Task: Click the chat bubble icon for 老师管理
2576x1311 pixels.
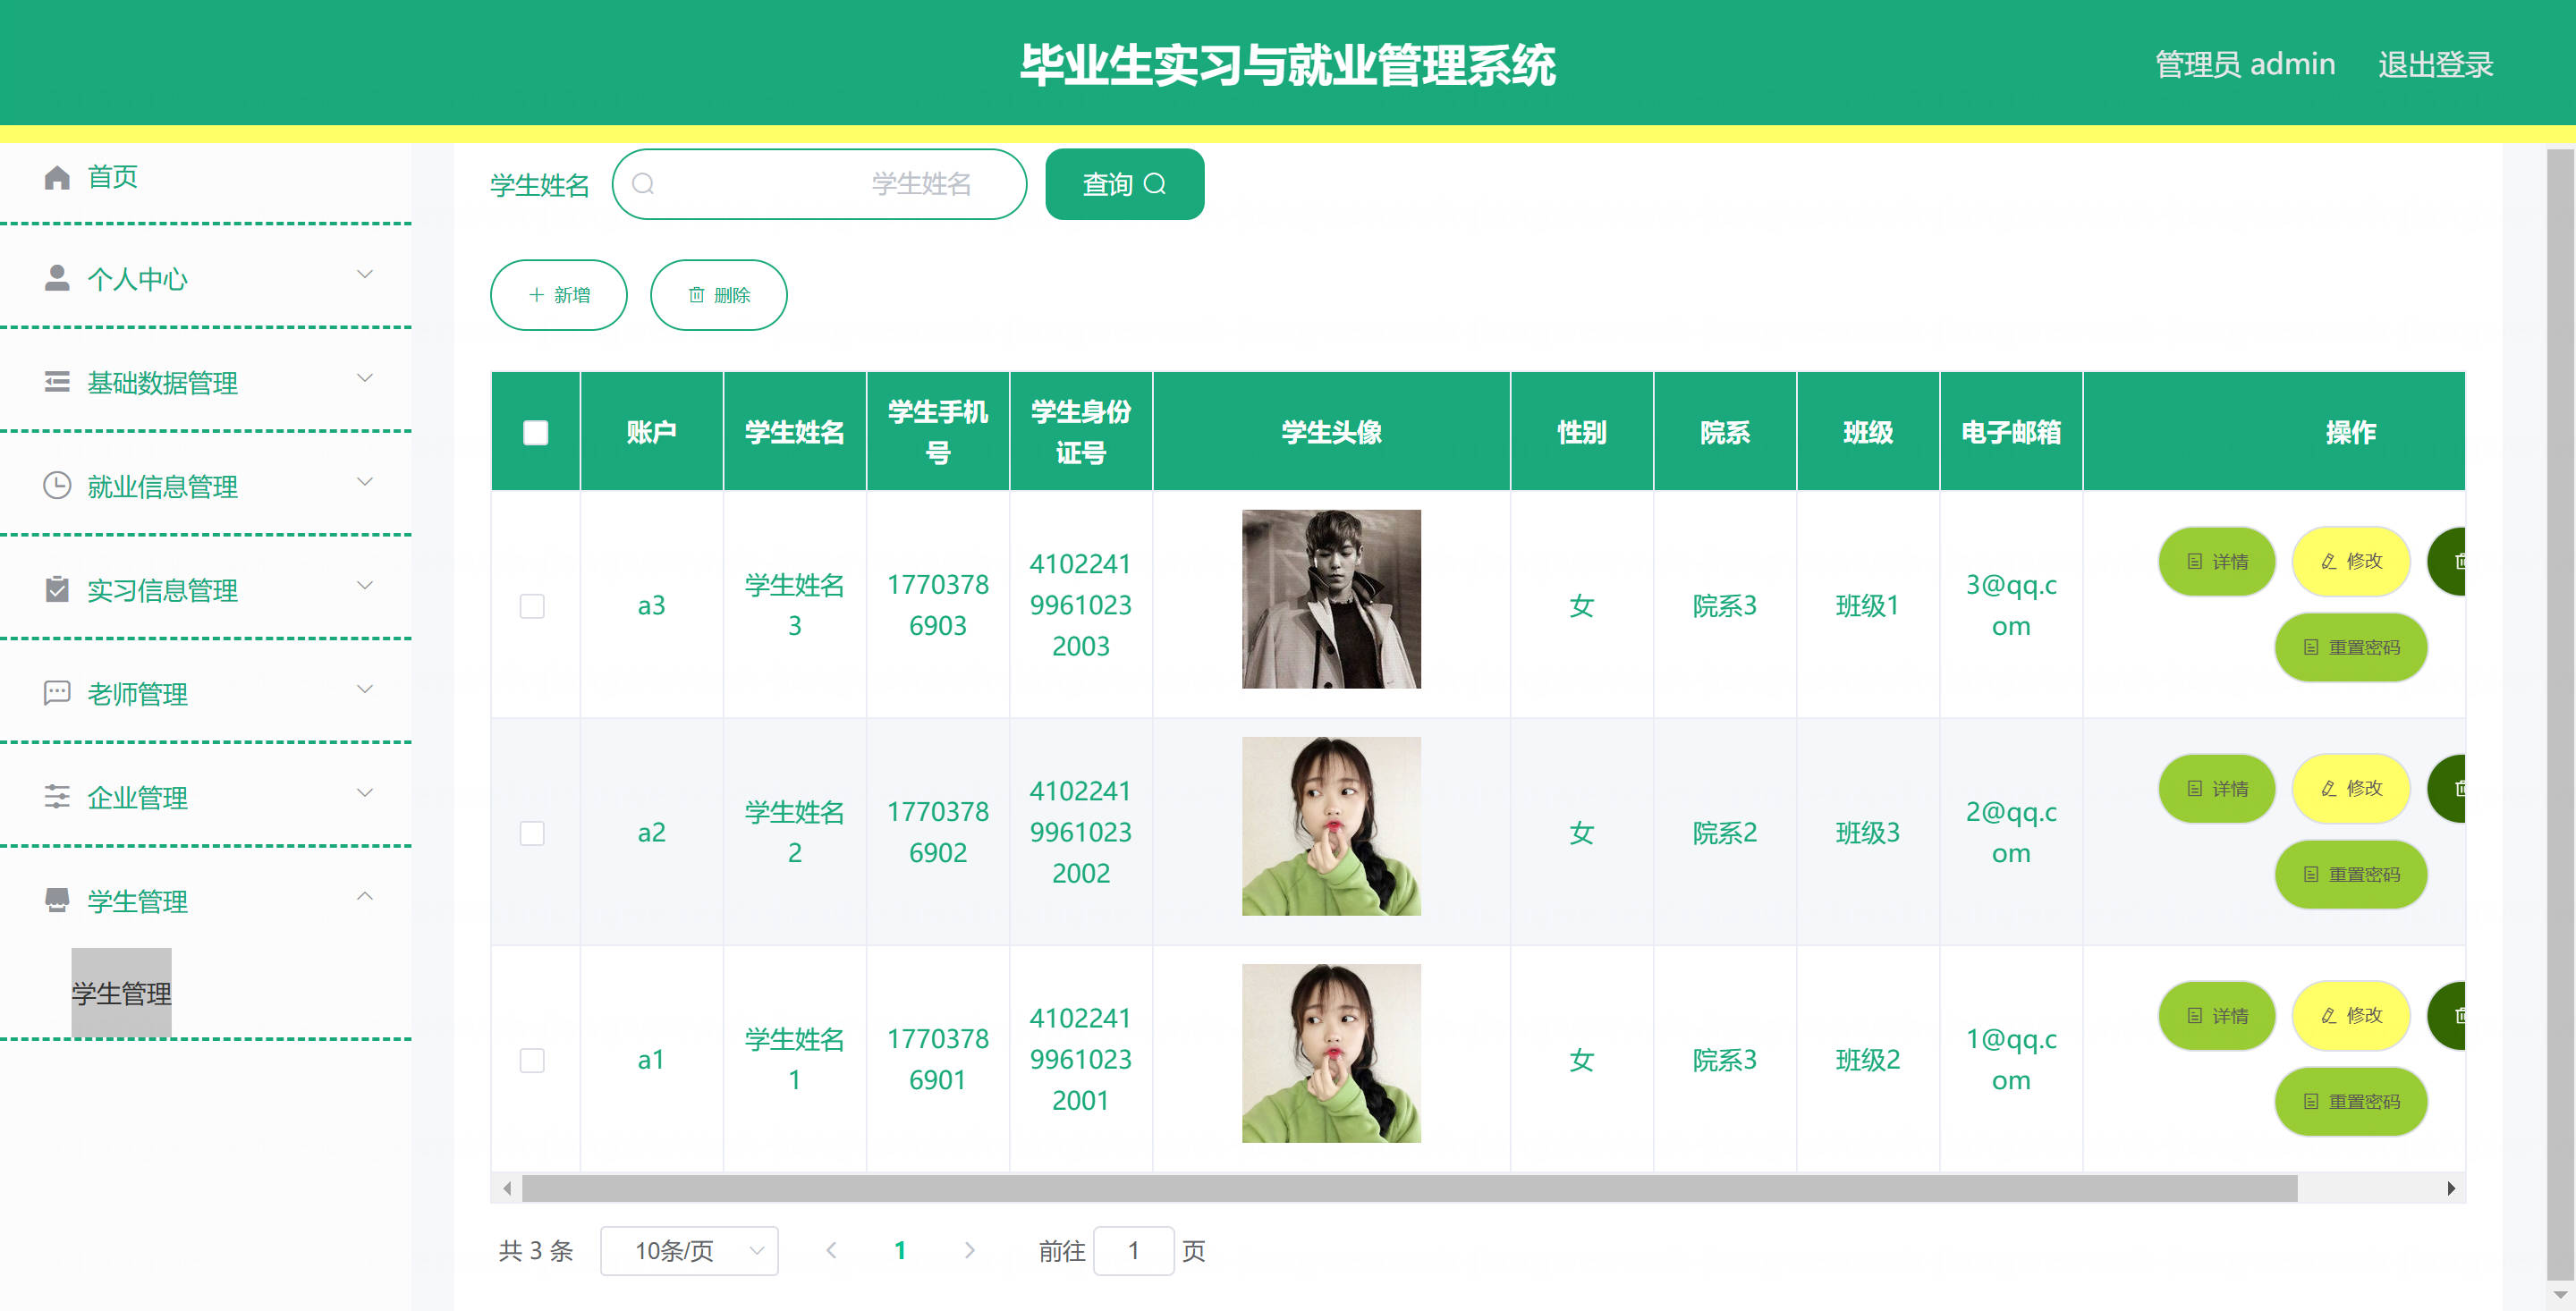Action: tap(57, 693)
